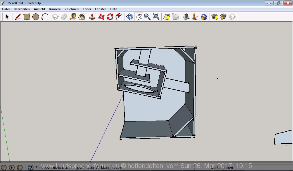The width and height of the screenshot is (293, 171).
Task: Select the Push/Pull tool
Action: pos(92,17)
